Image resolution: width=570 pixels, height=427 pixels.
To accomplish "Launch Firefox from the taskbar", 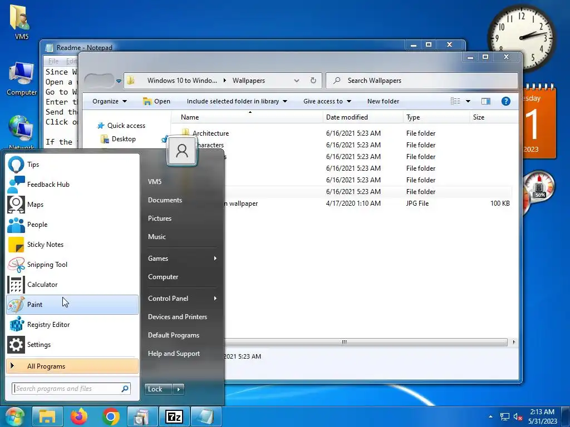I will (79, 416).
